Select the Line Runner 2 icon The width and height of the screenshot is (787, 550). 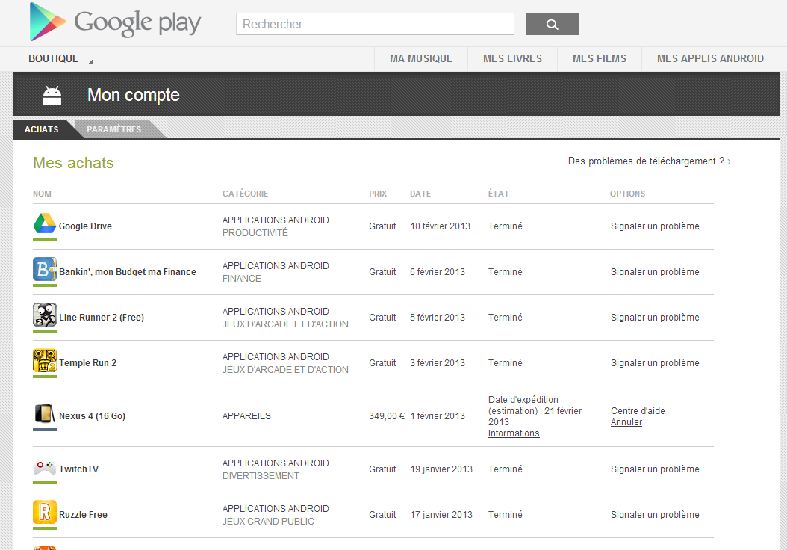click(x=45, y=315)
